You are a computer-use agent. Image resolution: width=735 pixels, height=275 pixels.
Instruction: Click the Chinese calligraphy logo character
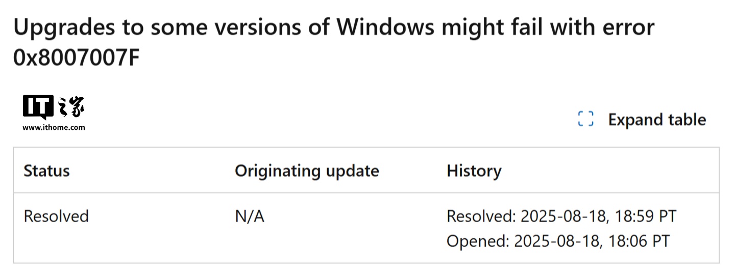(72, 106)
